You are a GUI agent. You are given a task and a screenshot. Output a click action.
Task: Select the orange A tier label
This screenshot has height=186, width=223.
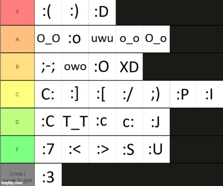(18, 39)
